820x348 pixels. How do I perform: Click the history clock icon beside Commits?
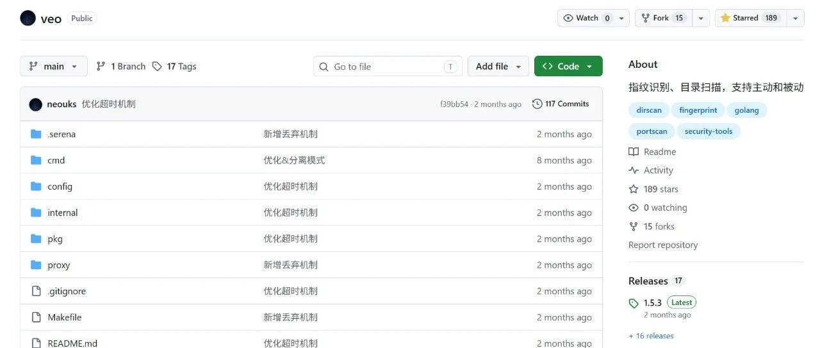(537, 104)
